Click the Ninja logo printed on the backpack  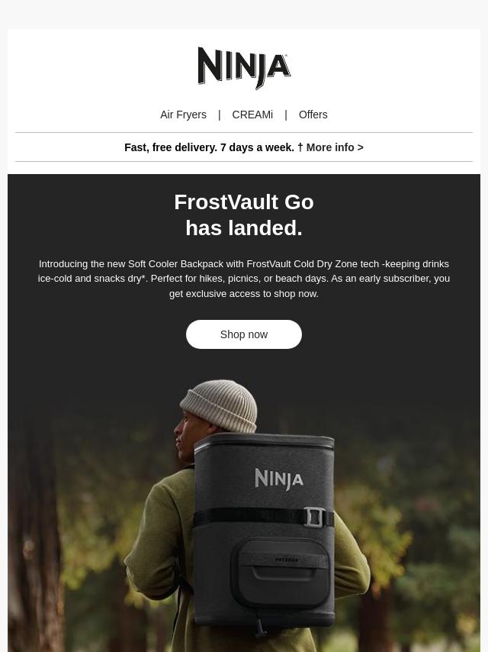[x=278, y=479]
